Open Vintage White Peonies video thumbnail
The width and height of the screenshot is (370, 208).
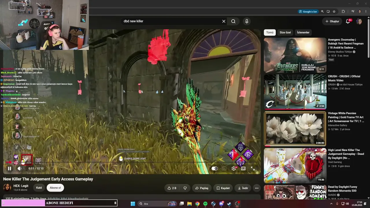pos(295,129)
